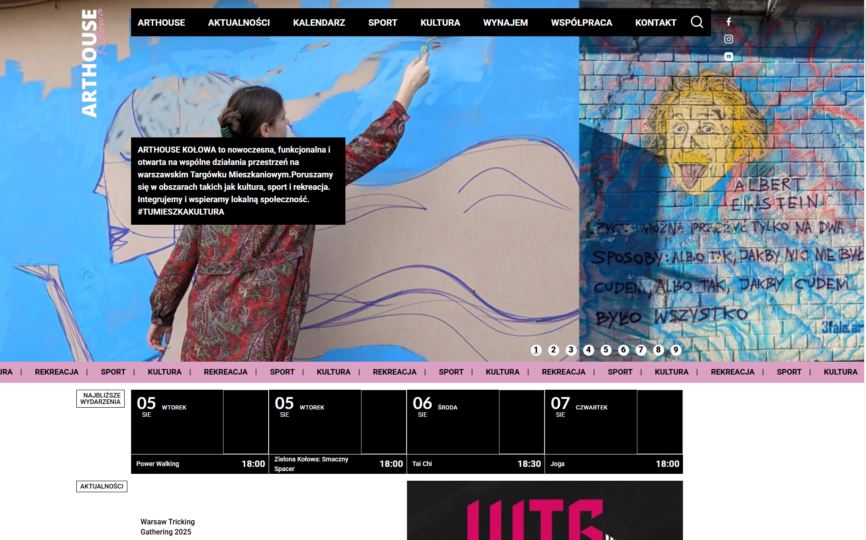Click the NAJBLIŻSZE WYDARZENIA label

[100, 398]
